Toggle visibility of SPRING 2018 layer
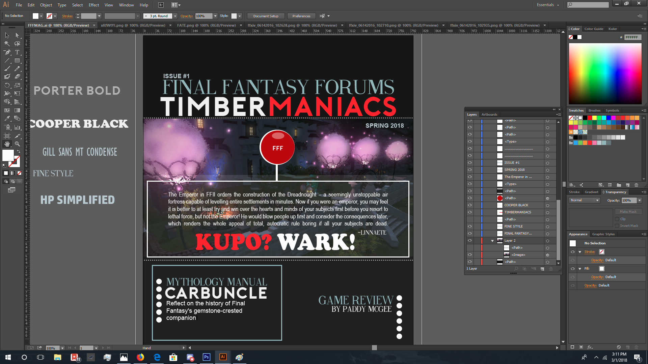The width and height of the screenshot is (648, 364). 469,170
